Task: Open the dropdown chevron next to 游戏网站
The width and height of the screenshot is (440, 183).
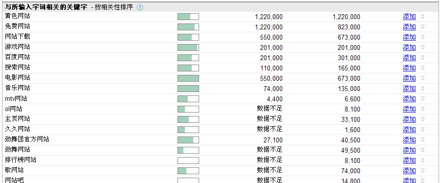Action: tap(423, 47)
